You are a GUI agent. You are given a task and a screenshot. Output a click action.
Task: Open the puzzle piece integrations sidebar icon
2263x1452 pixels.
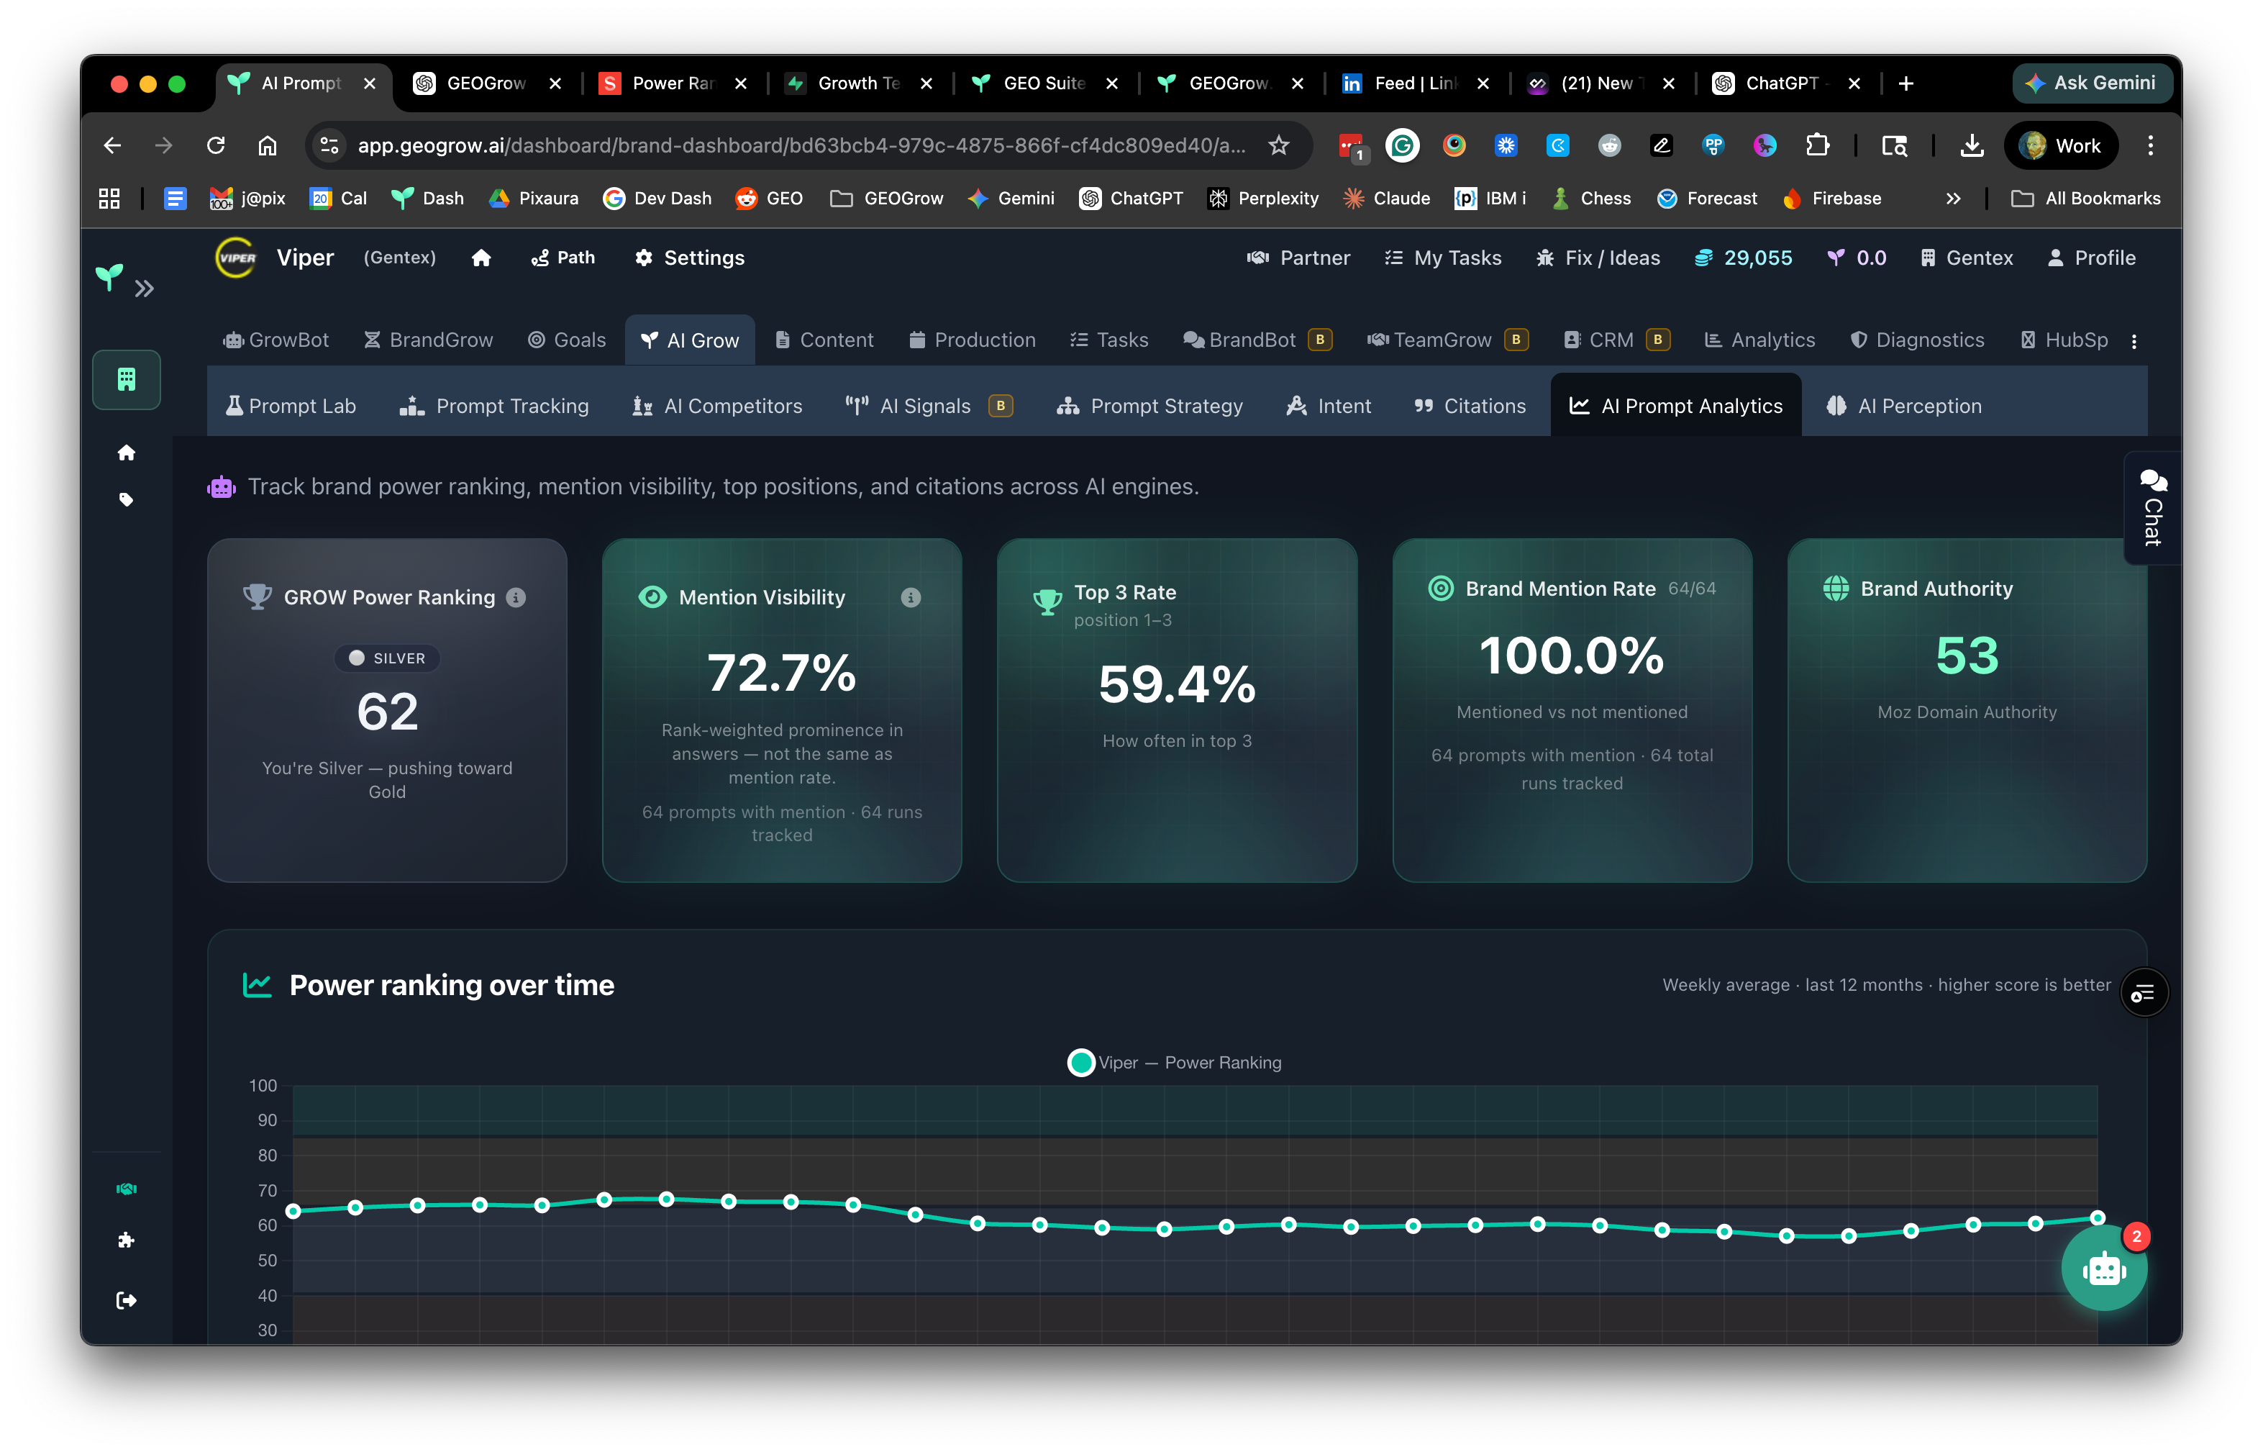127,1240
